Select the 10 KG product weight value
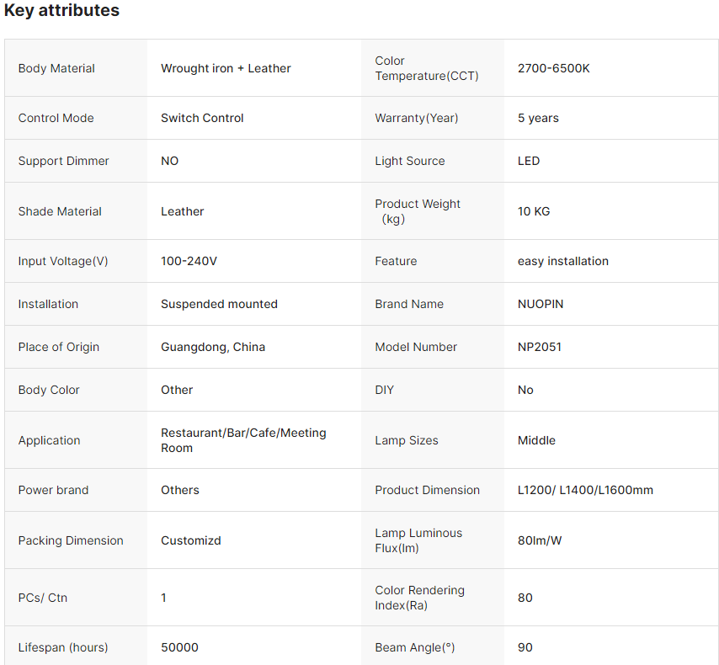The image size is (719, 665). tap(534, 211)
